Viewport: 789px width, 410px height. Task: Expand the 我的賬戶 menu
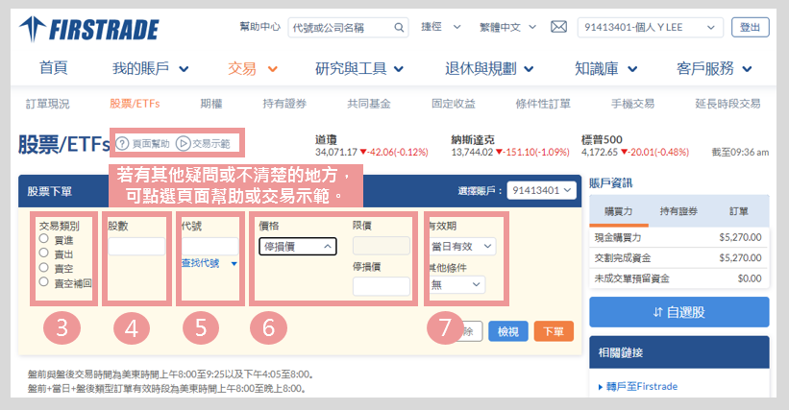[x=151, y=68]
